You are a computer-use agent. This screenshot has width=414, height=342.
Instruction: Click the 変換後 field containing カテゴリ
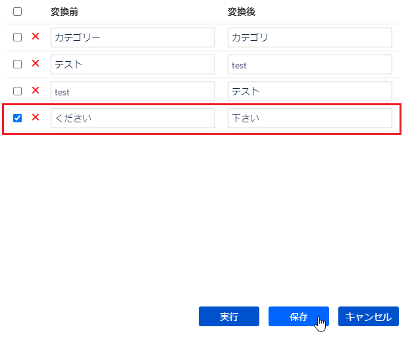tap(309, 37)
